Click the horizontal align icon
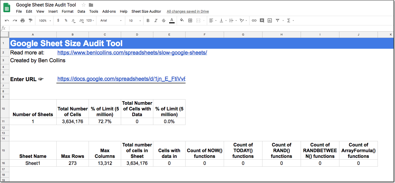This screenshot has height=183, width=395. [211, 20]
